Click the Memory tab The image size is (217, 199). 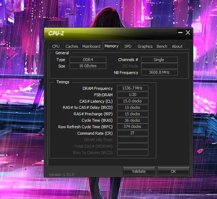111,46
